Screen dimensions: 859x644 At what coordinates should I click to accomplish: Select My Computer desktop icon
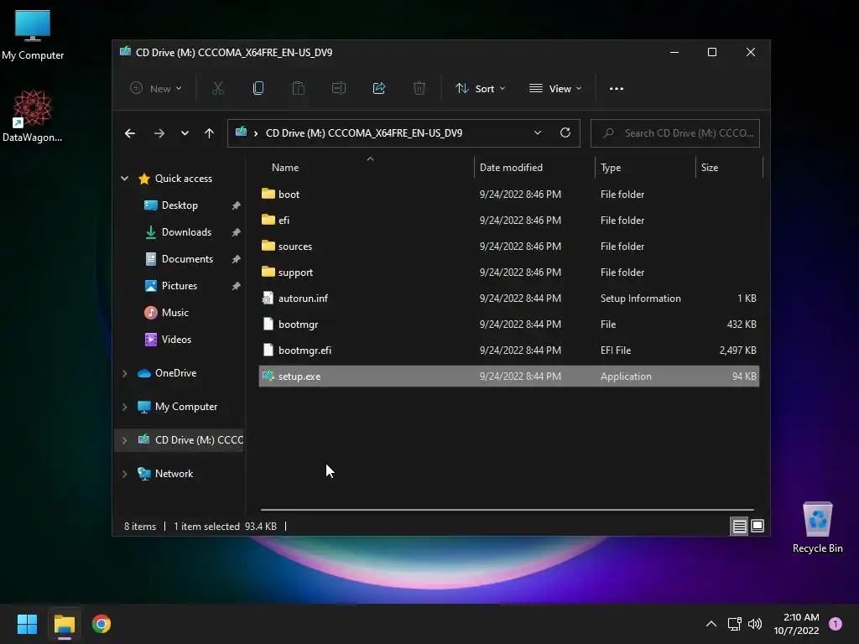[x=33, y=35]
